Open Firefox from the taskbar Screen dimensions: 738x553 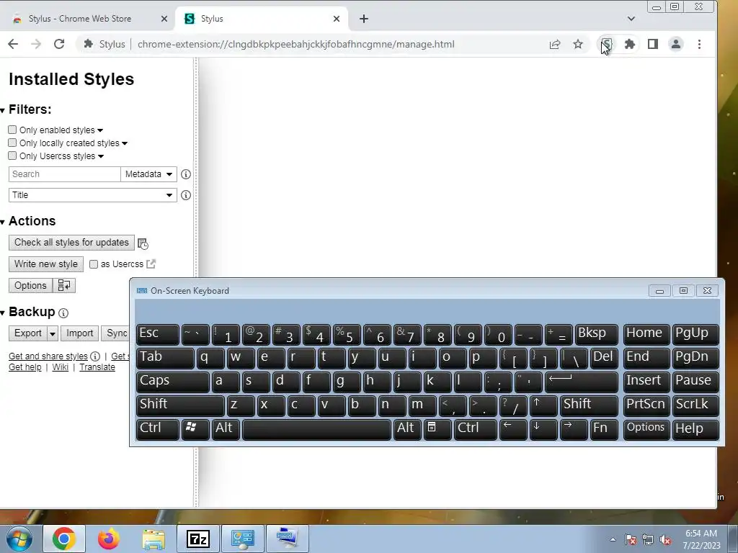[x=109, y=539]
